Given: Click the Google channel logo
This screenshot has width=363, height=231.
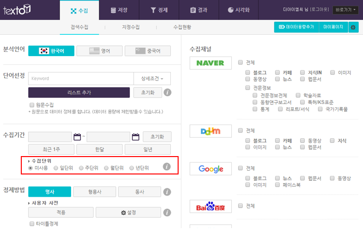Looking at the screenshot, I should (x=211, y=169).
